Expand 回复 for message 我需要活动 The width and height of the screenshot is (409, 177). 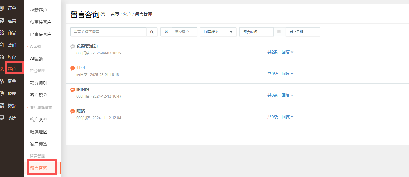click(x=288, y=52)
